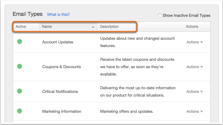Image resolution: width=223 pixels, height=125 pixels.
Task: Open Actions dropdown for Account Updates
Action: tap(195, 42)
